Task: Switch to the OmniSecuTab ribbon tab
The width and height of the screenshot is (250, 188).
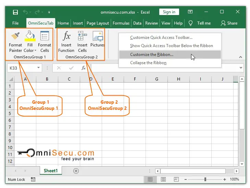Action: pyautogui.click(x=41, y=23)
